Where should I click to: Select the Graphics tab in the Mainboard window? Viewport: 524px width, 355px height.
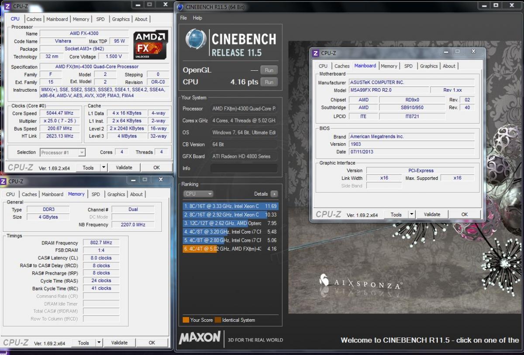click(x=429, y=66)
